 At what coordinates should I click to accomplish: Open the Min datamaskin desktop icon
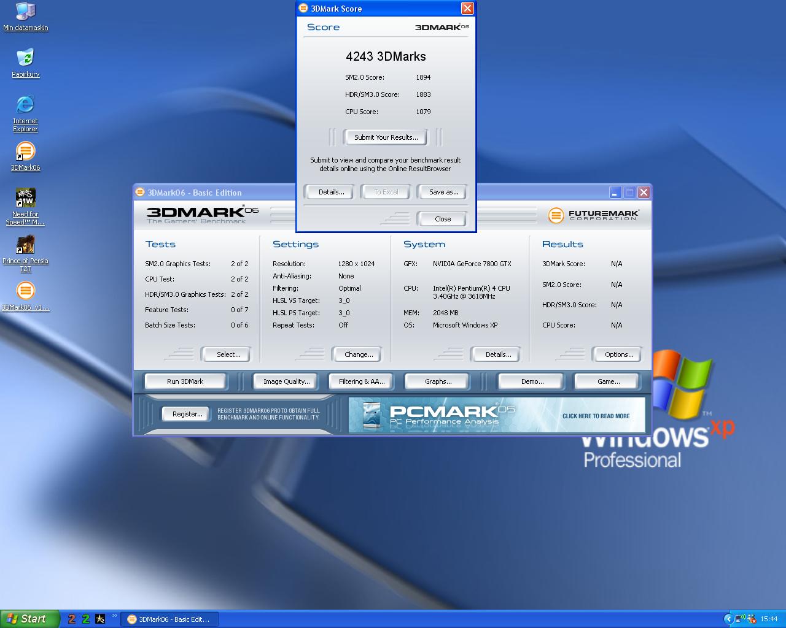click(x=25, y=17)
